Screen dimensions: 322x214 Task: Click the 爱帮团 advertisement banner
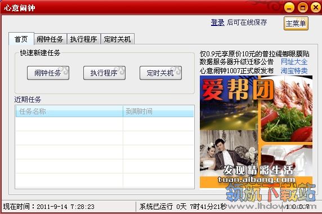click(x=256, y=132)
